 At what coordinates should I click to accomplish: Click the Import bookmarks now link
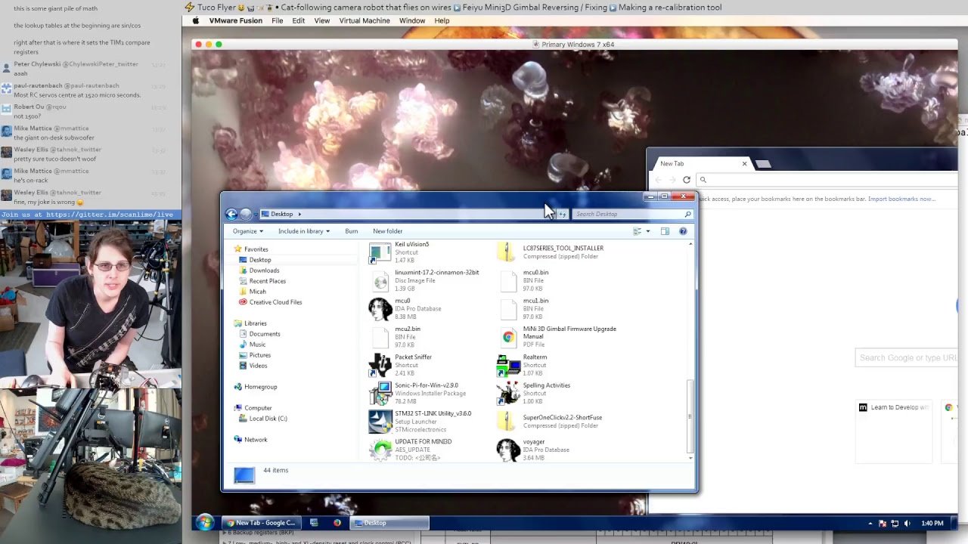tap(901, 199)
